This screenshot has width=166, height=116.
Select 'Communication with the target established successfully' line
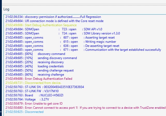click(83, 50)
